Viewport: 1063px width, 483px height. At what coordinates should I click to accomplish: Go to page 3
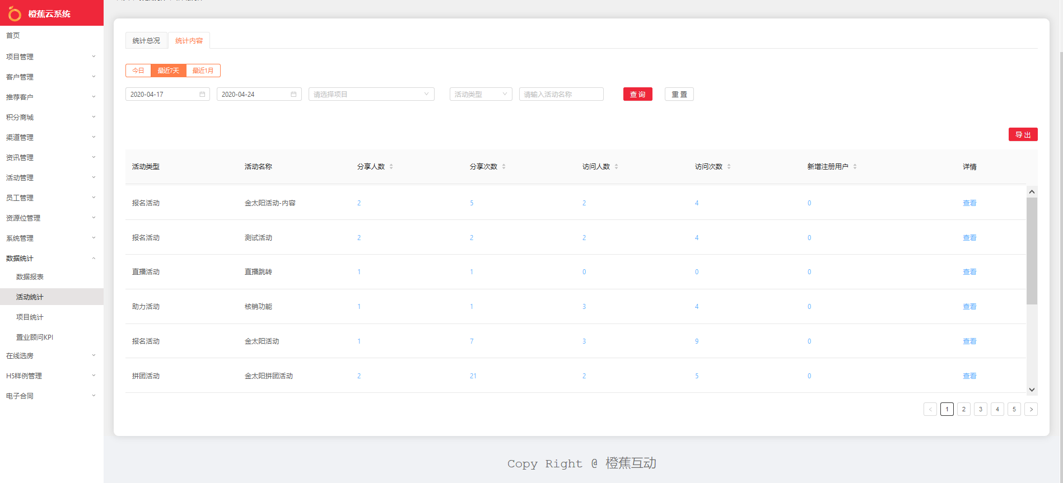981,409
